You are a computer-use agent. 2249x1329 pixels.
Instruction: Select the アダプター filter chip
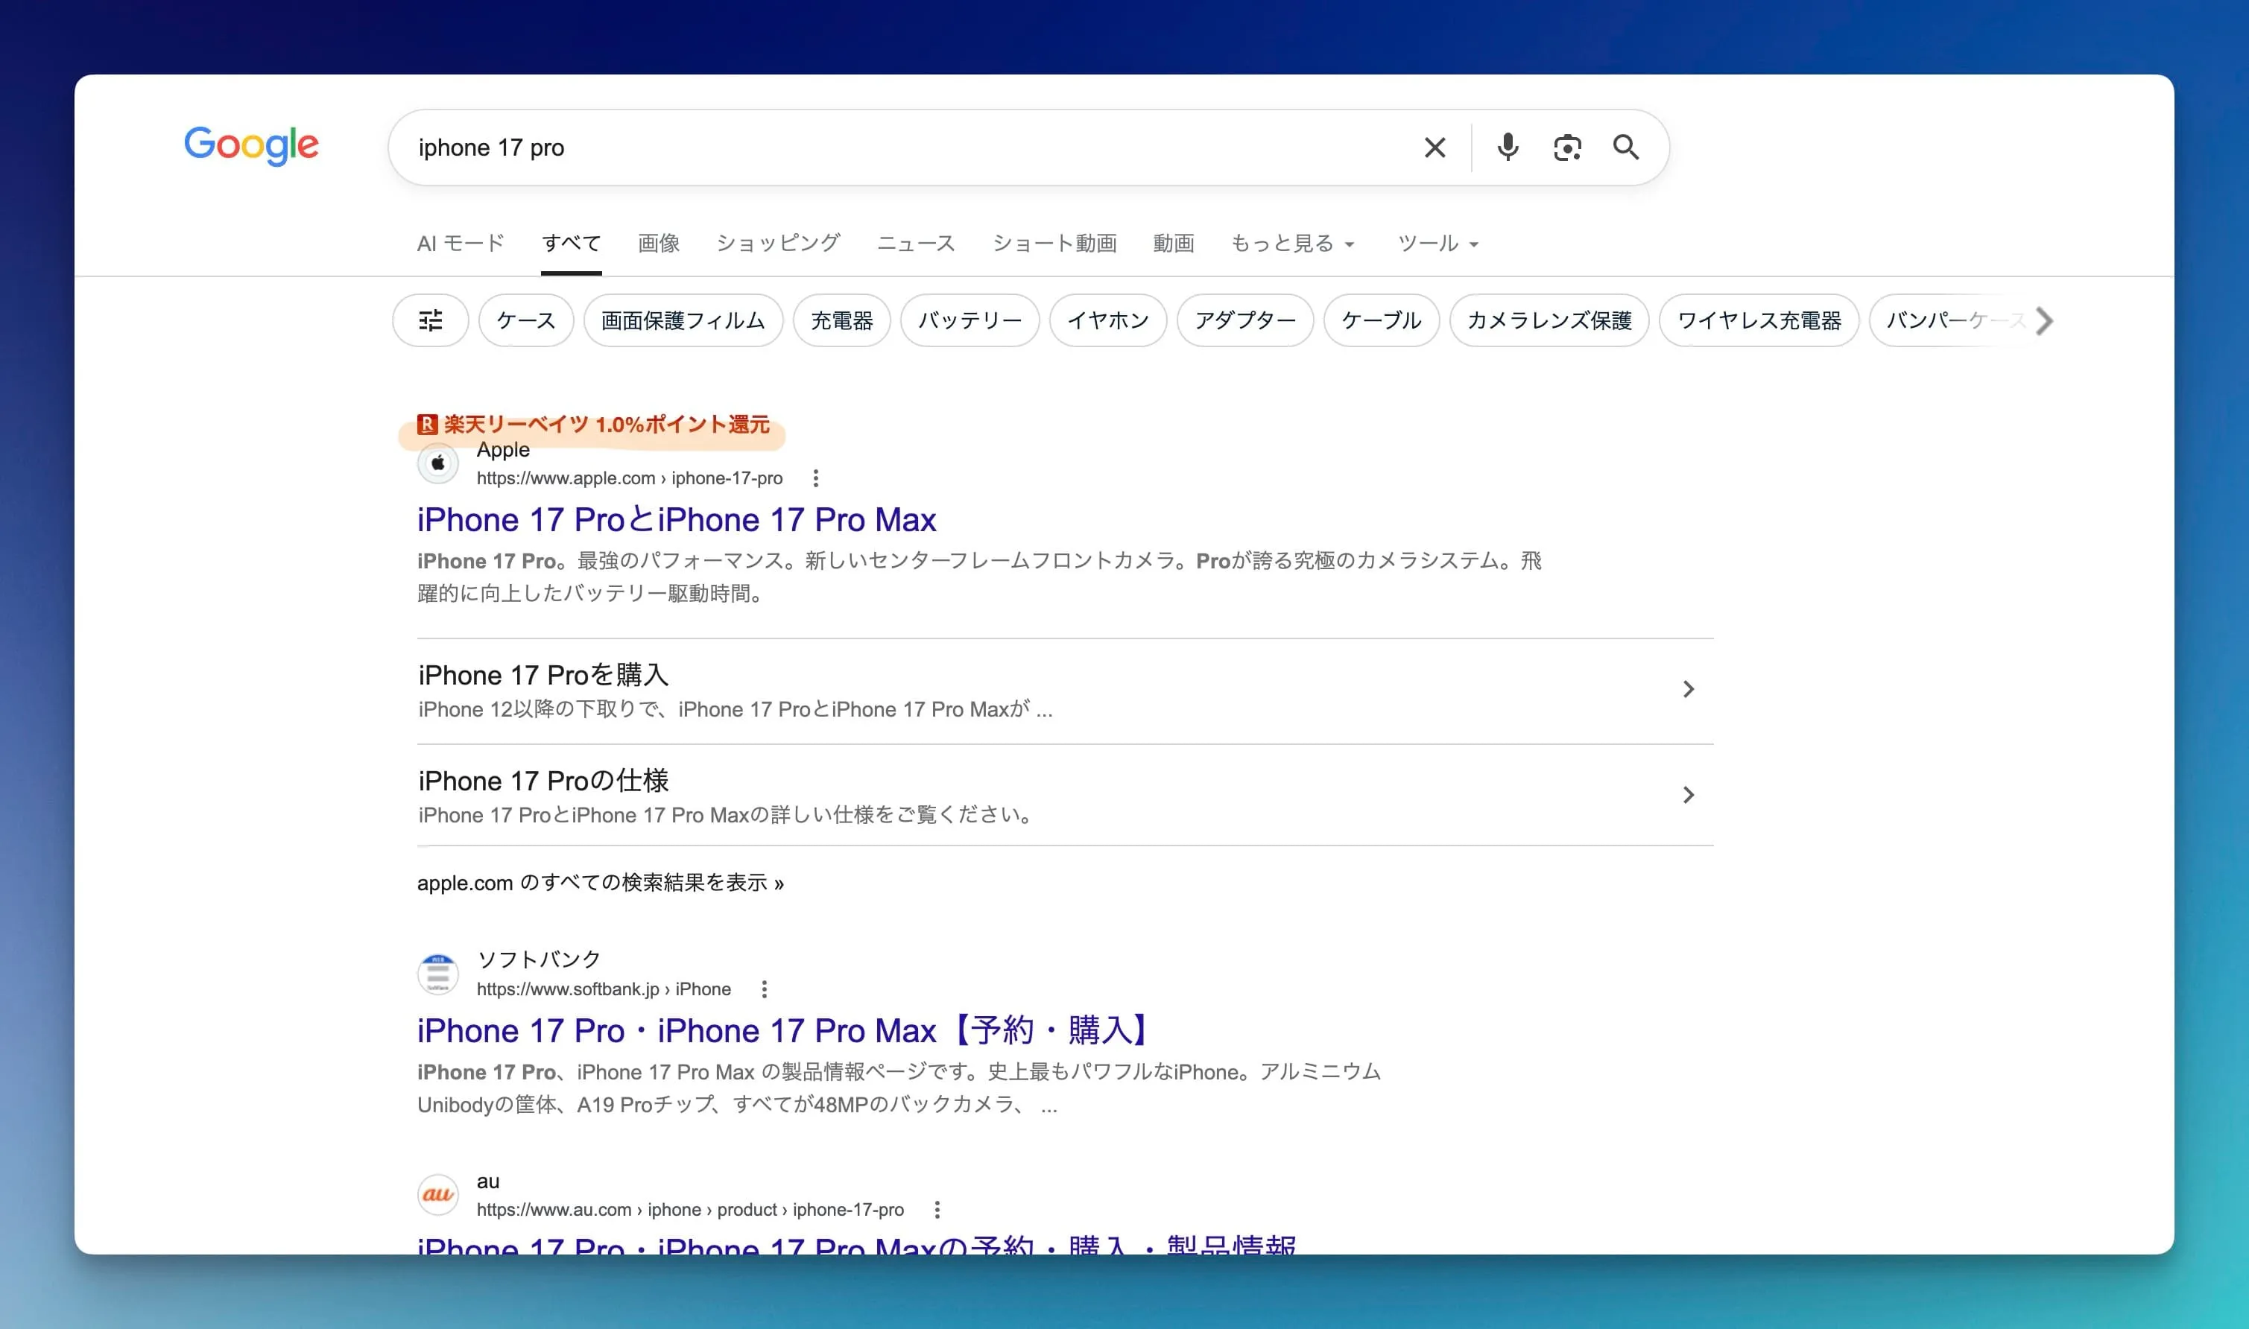point(1245,320)
